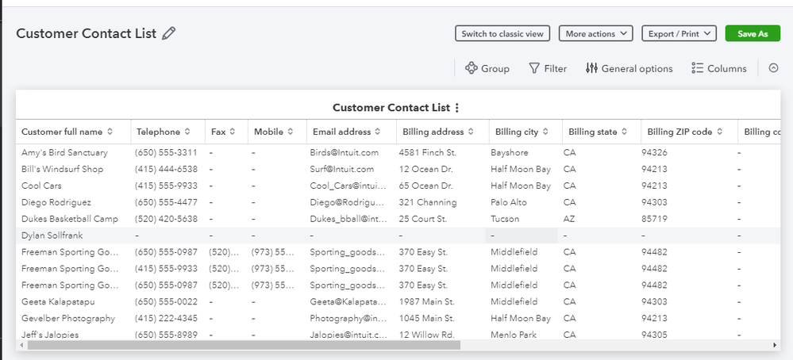The height and width of the screenshot is (360, 793).
Task: Open the Filter panel
Action: tap(548, 69)
